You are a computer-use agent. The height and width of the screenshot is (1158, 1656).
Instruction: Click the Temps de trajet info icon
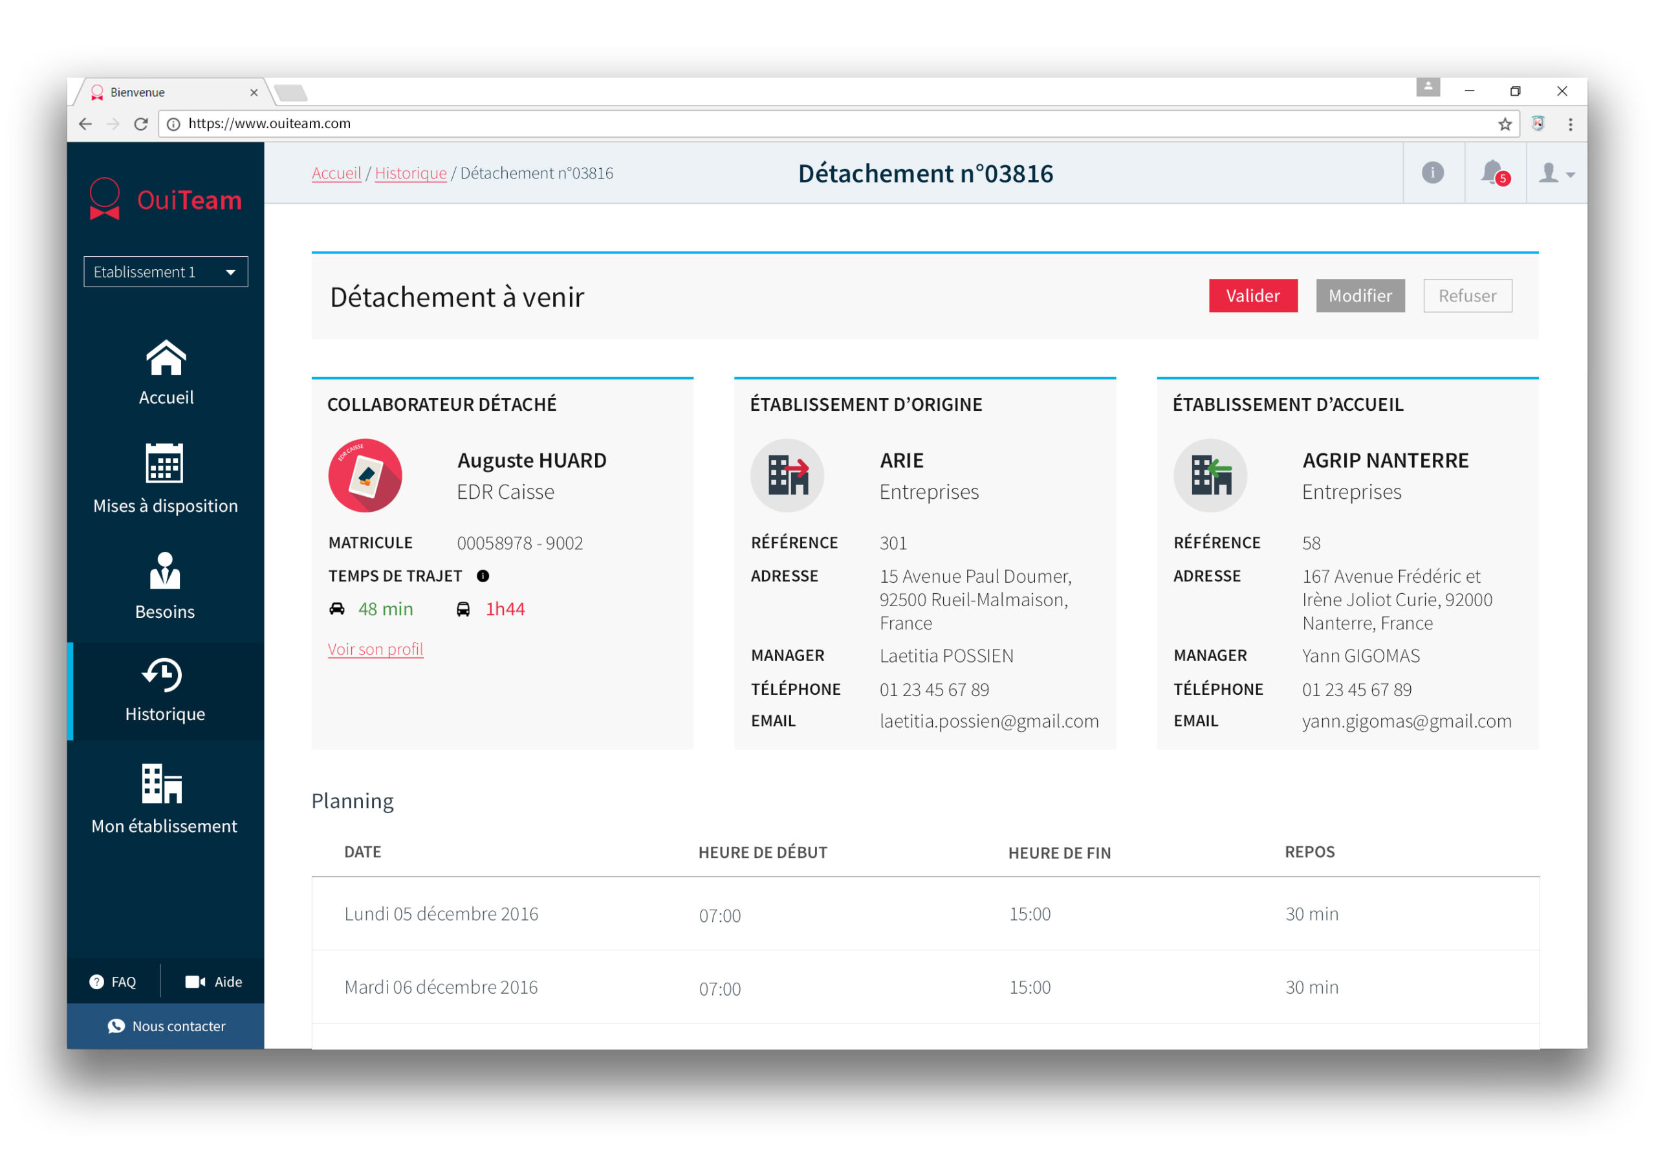pos(483,576)
